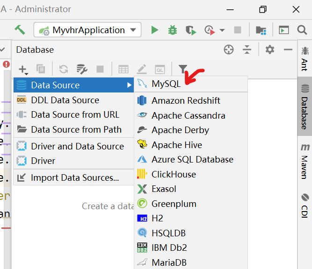Select Apache Hive data source
Image resolution: width=312 pixels, height=269 pixels.
coord(191,145)
